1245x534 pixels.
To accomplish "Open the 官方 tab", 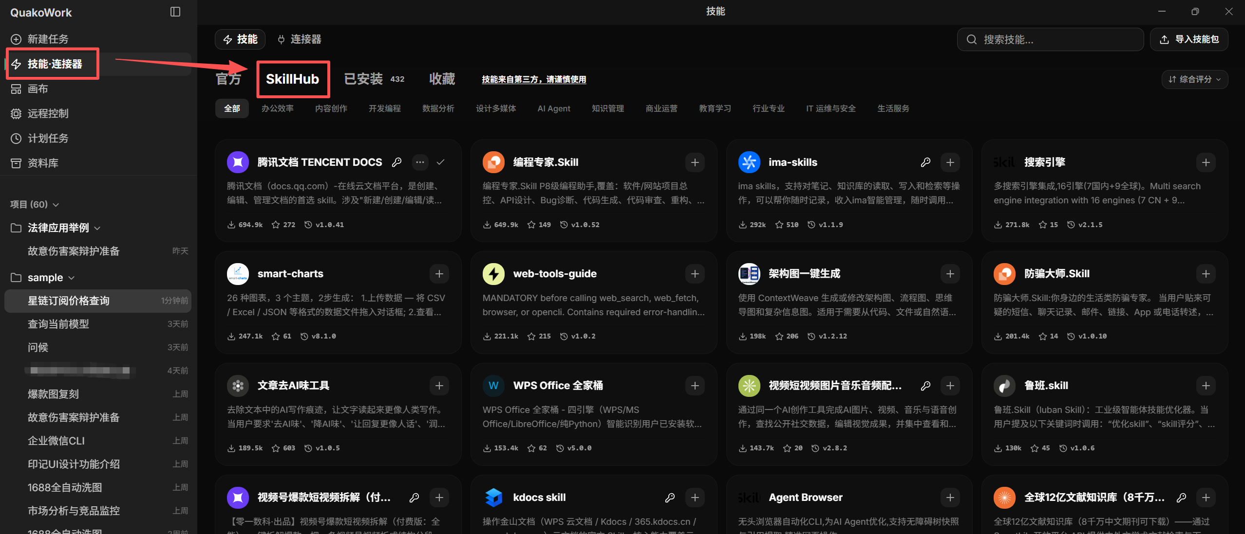I will coord(228,79).
